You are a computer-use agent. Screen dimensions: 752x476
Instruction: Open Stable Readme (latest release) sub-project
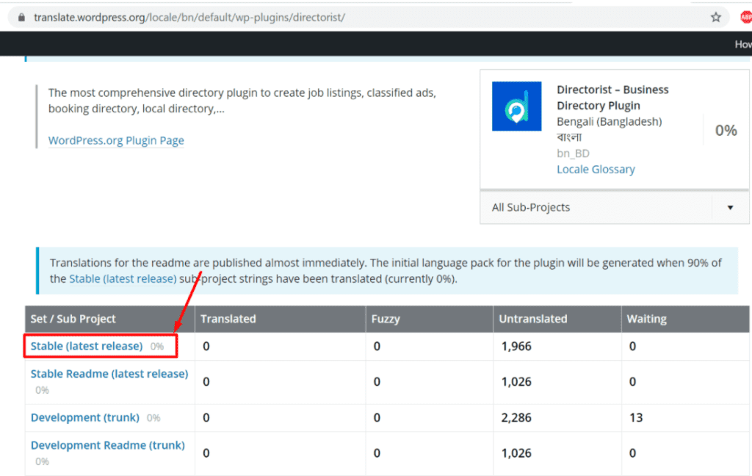[x=109, y=374]
